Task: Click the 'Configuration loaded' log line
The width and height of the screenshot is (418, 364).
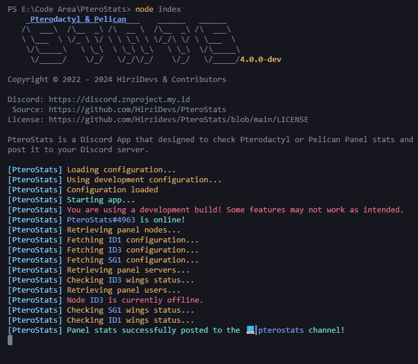Action: 112,189
